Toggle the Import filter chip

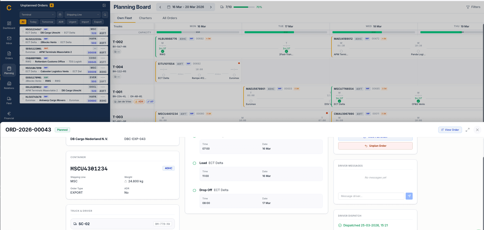pos(85,22)
